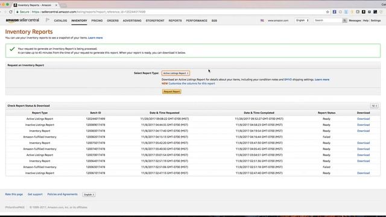Screen dimensions: 386x217
Task: Download Inventory Report batch 120075017478
Action: (363, 143)
